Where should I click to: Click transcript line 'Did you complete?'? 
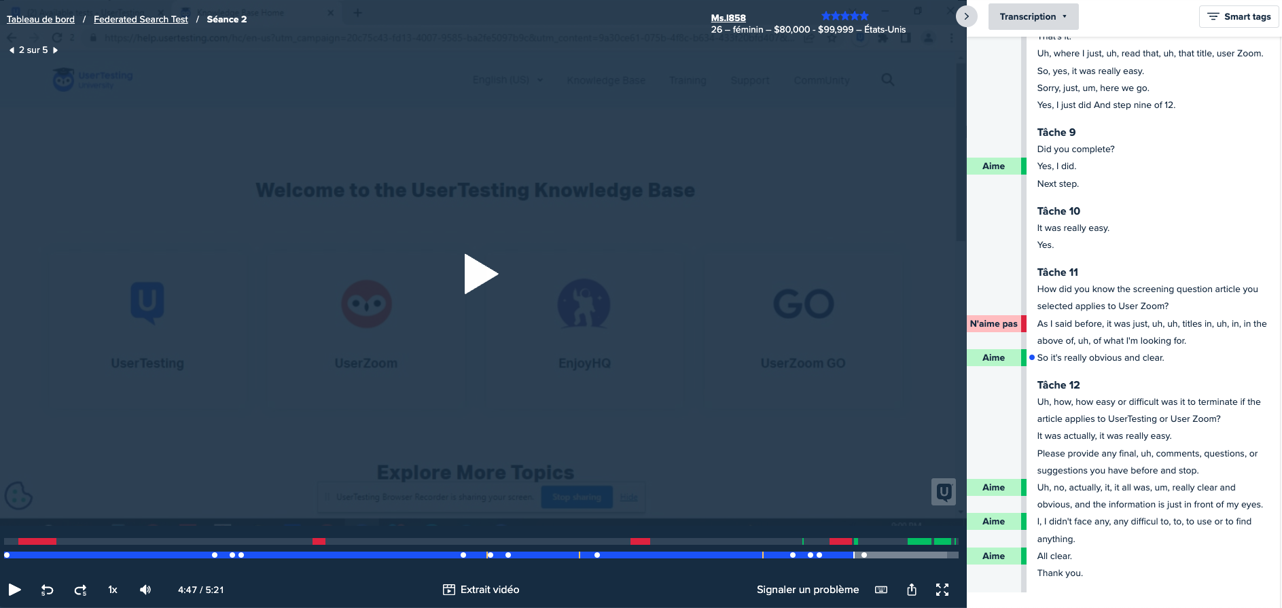point(1075,149)
